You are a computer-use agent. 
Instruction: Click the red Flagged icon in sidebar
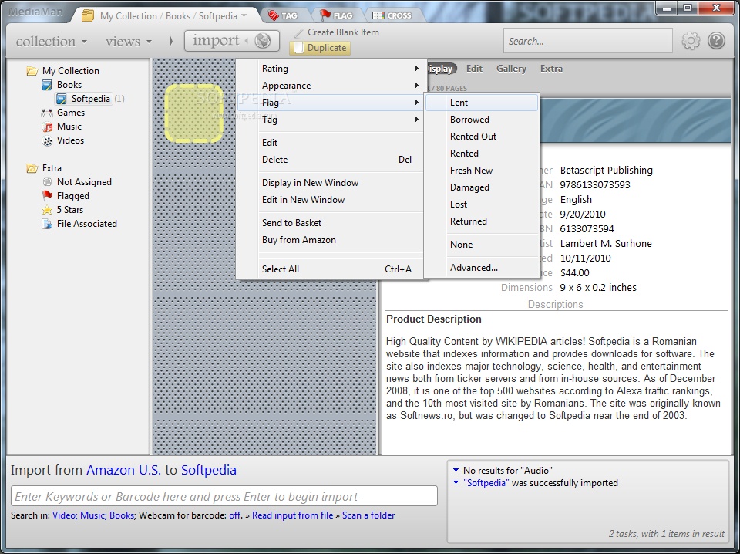coord(47,195)
